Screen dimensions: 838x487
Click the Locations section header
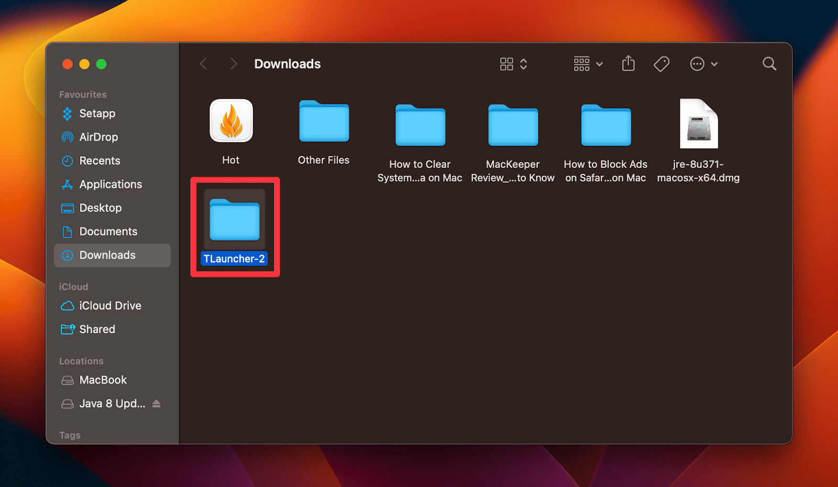coord(81,361)
